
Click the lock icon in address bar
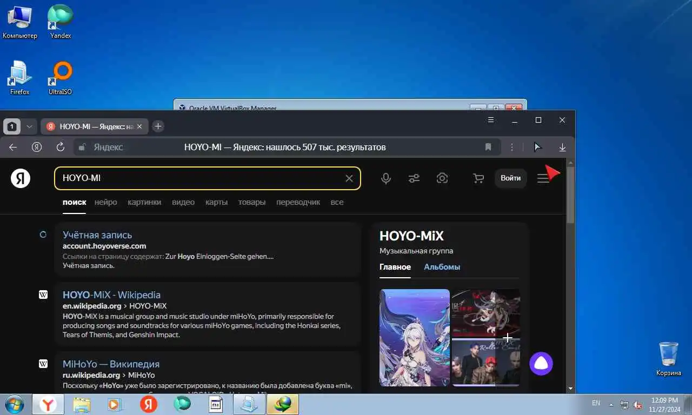click(x=82, y=147)
